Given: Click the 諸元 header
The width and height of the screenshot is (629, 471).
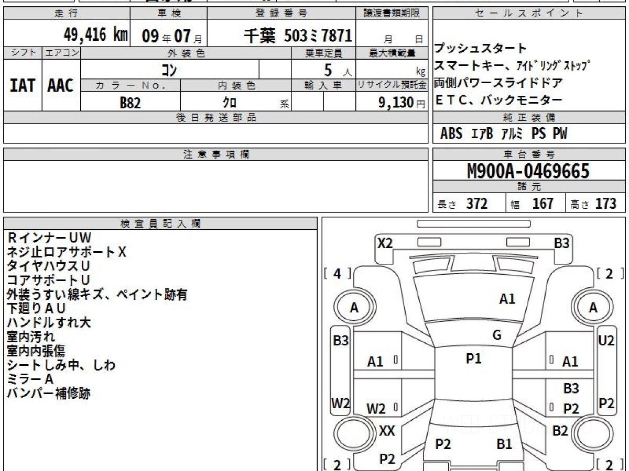Looking at the screenshot, I should tap(529, 187).
